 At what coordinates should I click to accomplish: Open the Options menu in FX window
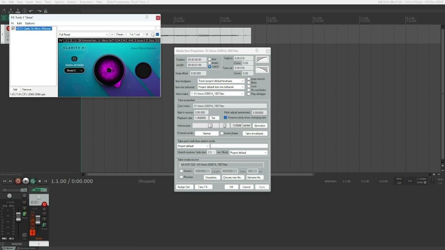point(30,23)
